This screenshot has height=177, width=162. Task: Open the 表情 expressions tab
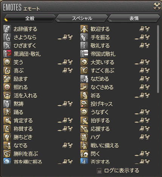pos(134,19)
